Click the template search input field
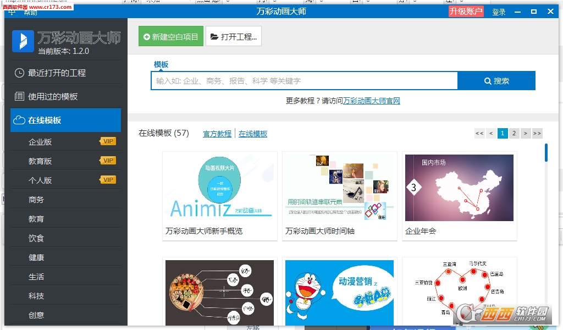Image resolution: width=563 pixels, height=330 pixels. [302, 80]
